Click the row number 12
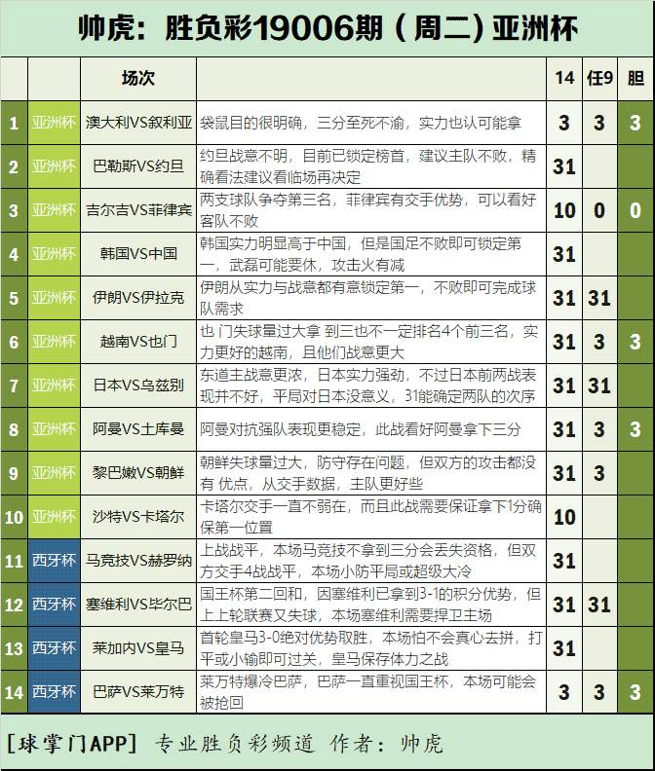 tap(14, 605)
